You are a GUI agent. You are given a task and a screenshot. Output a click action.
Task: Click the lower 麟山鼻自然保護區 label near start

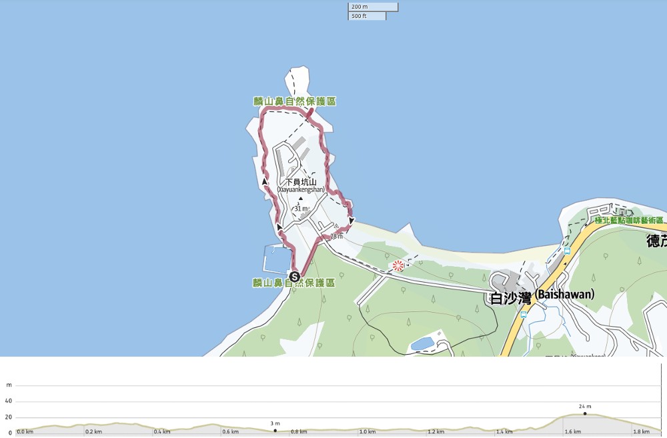[294, 283]
